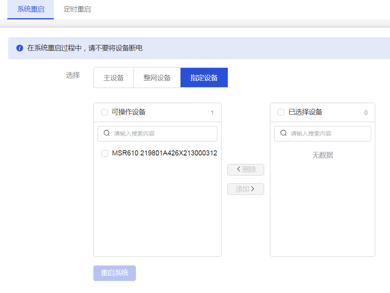Click the power-off warning message text
Viewport: 390px width, 293px height.
point(85,48)
